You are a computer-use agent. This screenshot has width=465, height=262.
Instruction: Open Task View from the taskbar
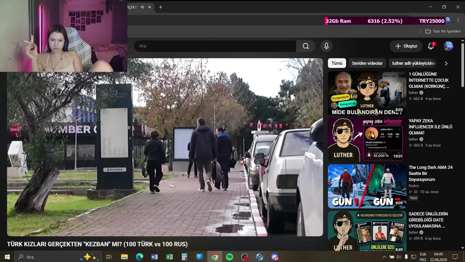pyautogui.click(x=109, y=257)
